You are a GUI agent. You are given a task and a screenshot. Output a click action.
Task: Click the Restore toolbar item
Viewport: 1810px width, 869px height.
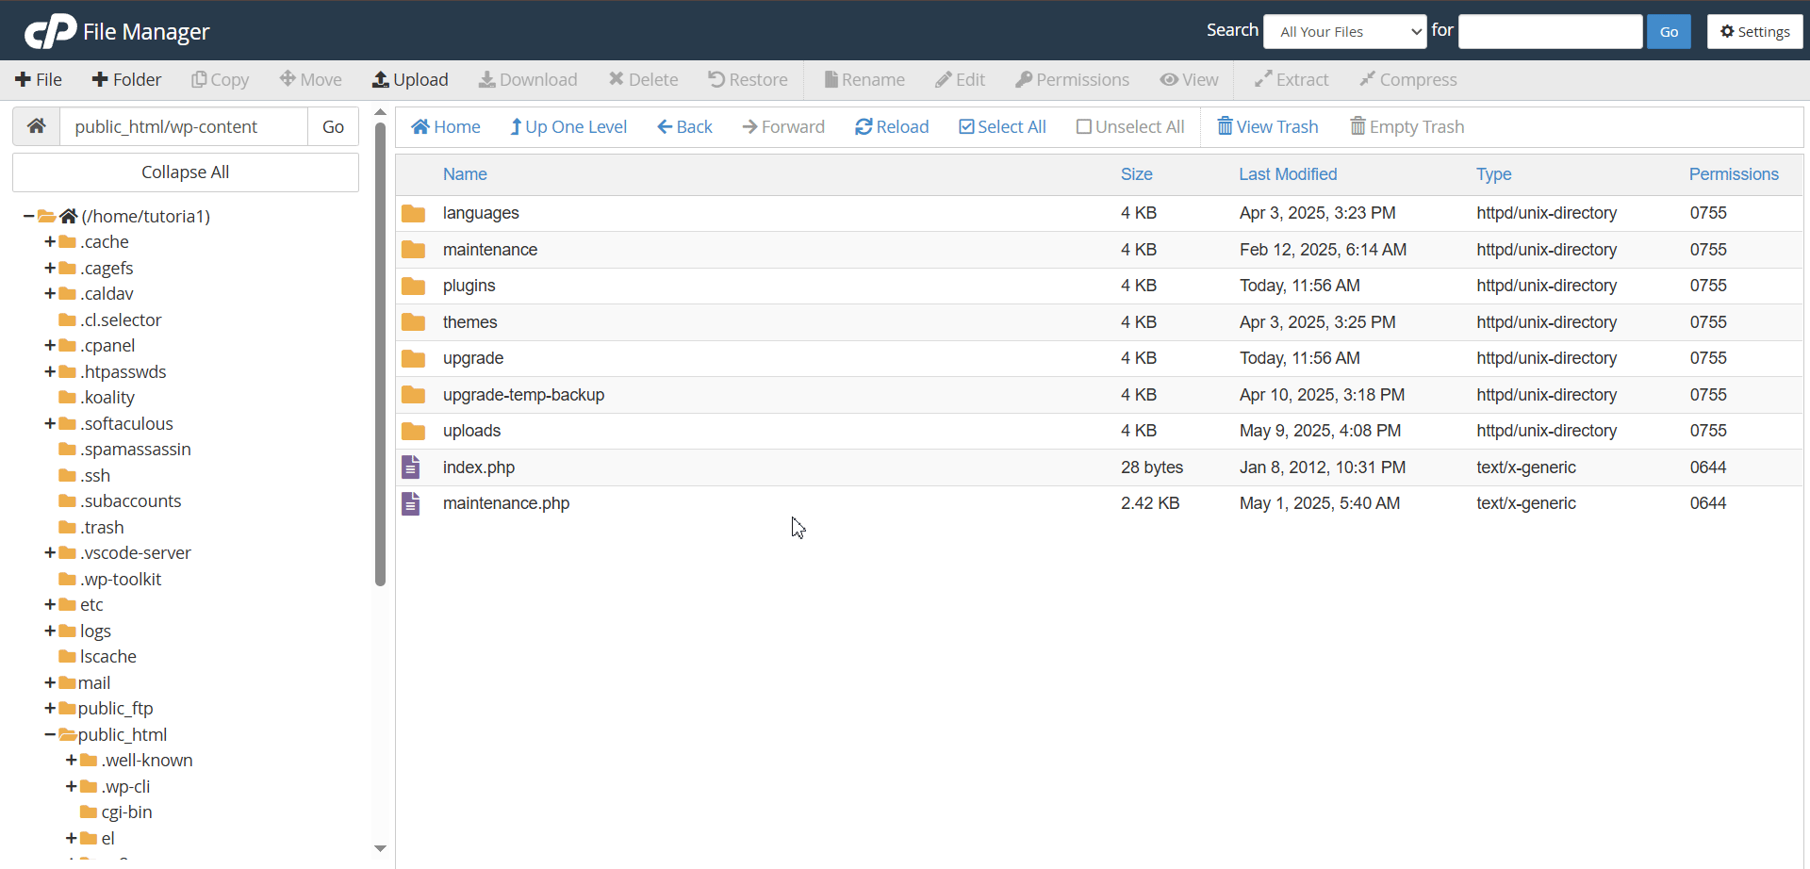coord(748,80)
